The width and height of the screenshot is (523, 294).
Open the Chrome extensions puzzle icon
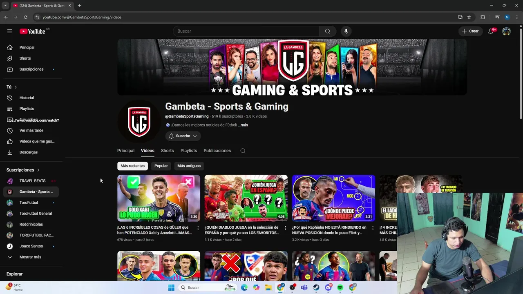pyautogui.click(x=483, y=17)
